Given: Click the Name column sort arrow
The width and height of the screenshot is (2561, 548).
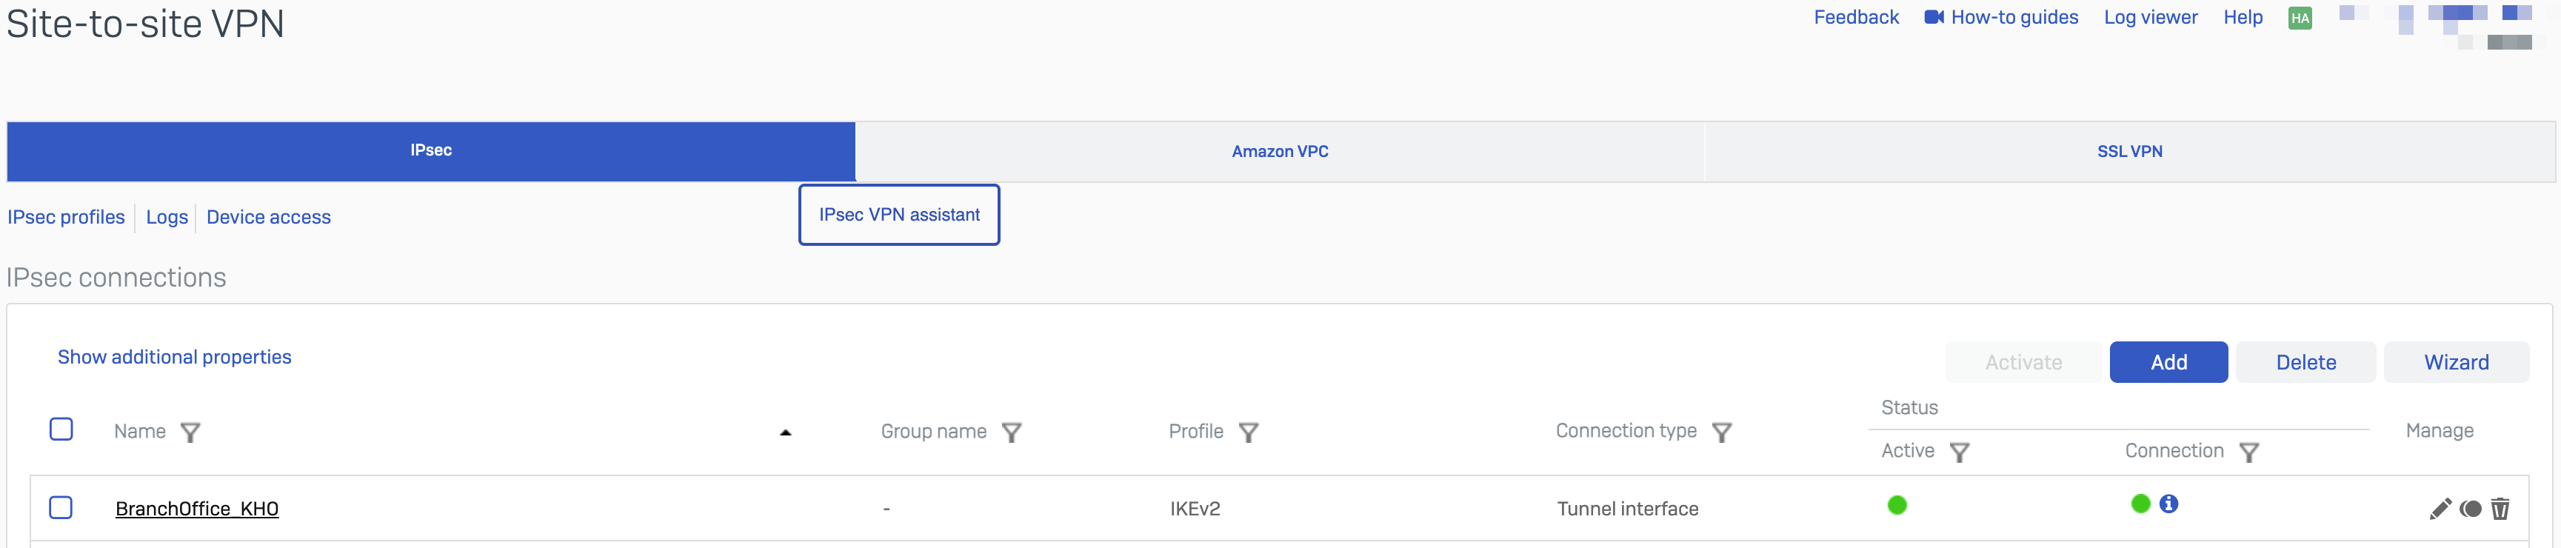Looking at the screenshot, I should coord(785,432).
